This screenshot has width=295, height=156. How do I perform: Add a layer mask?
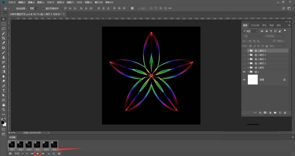(x=265, y=113)
